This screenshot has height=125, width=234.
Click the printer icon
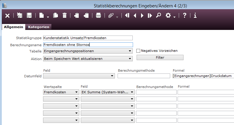[x=98, y=16]
